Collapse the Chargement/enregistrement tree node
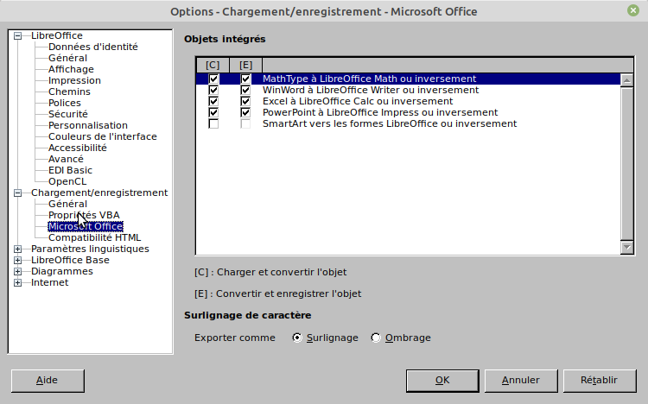The height and width of the screenshot is (404, 648). [18, 193]
